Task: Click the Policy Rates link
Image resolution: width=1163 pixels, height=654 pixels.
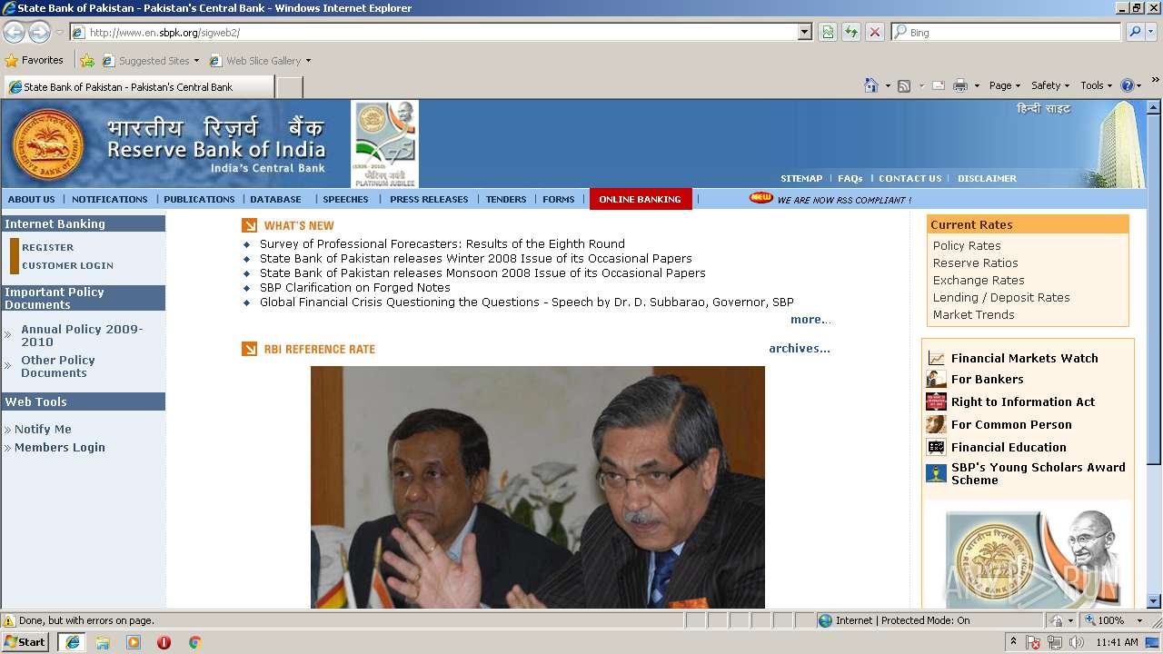Action: 967,245
